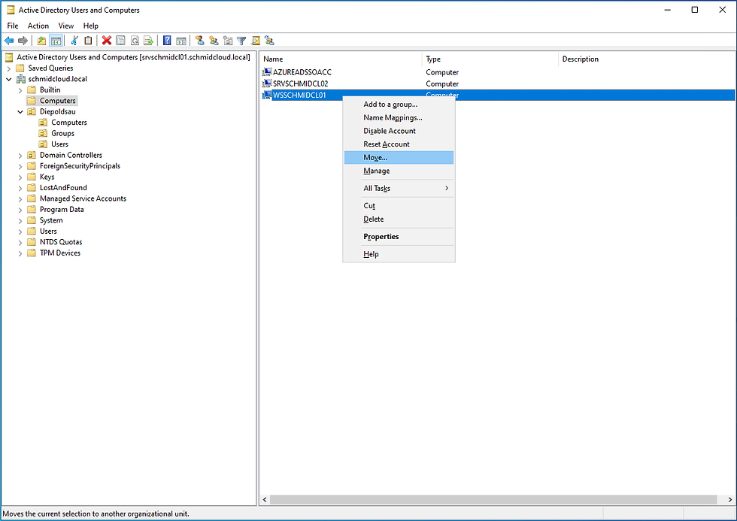This screenshot has height=521, width=737.
Task: Click the SRVSCHMIDCL02 computer icon
Action: pyautogui.click(x=267, y=83)
